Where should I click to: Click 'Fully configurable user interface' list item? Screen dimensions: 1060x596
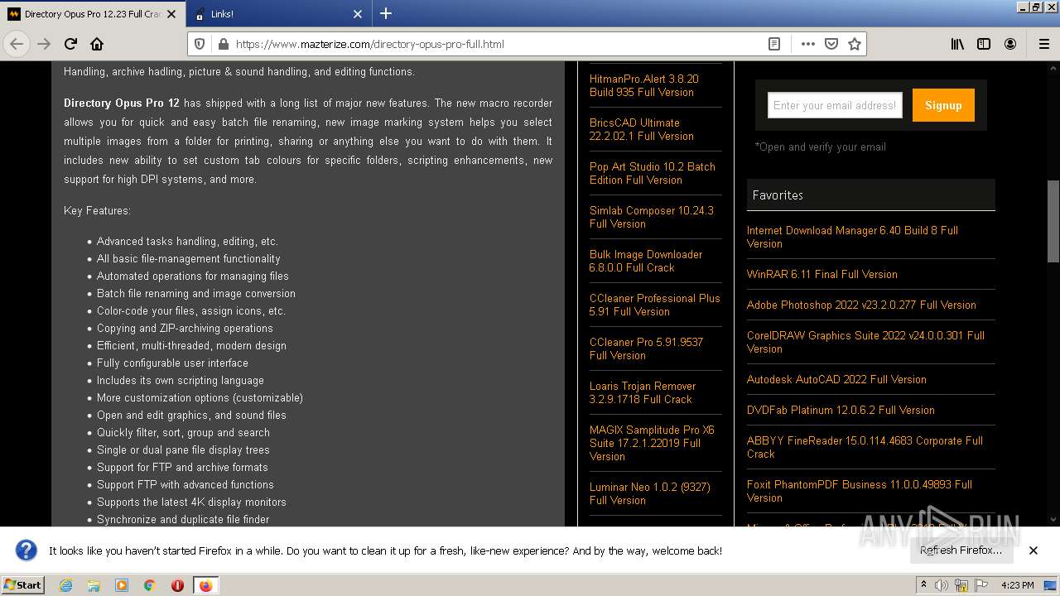[x=172, y=363]
